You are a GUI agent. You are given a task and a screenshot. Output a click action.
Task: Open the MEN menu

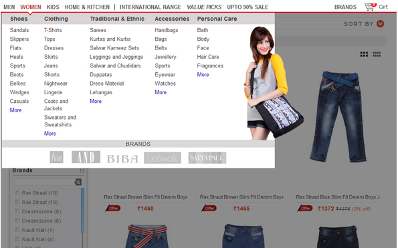(9, 7)
